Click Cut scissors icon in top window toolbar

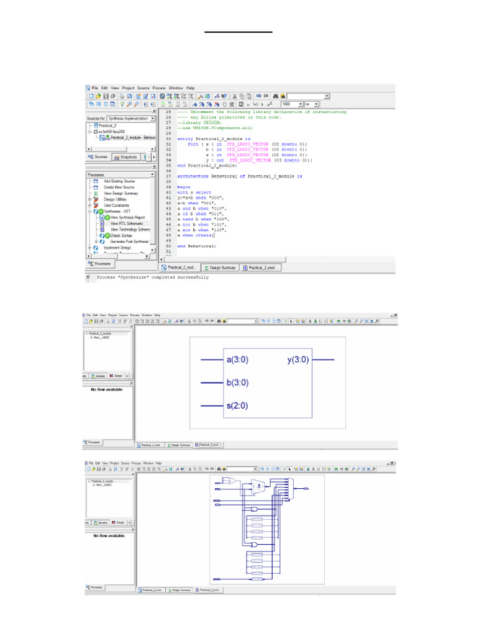click(x=234, y=96)
